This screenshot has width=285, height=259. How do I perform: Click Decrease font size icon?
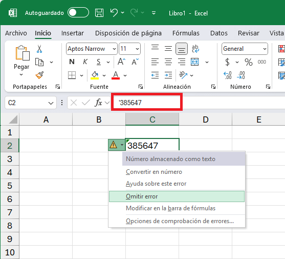pos(135,62)
